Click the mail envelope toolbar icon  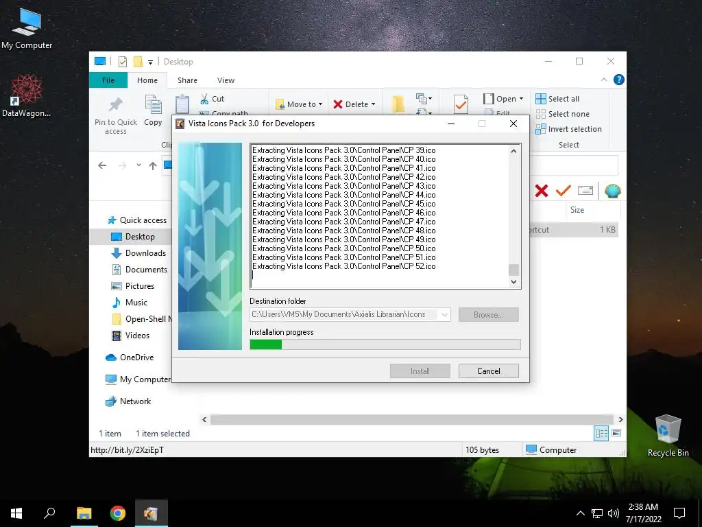(585, 191)
